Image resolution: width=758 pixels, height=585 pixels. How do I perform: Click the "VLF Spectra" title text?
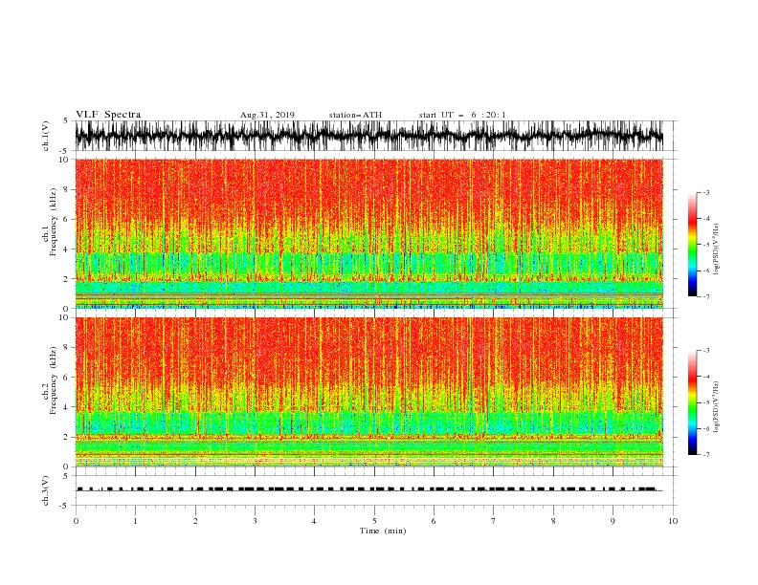pyautogui.click(x=108, y=115)
